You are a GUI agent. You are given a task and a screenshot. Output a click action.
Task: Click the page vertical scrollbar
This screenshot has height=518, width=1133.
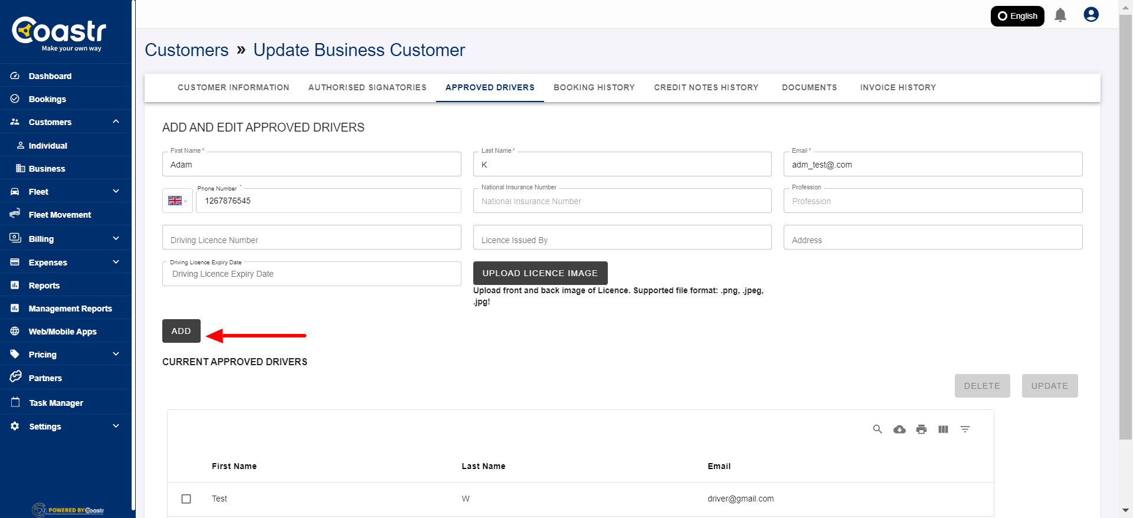point(1125,236)
